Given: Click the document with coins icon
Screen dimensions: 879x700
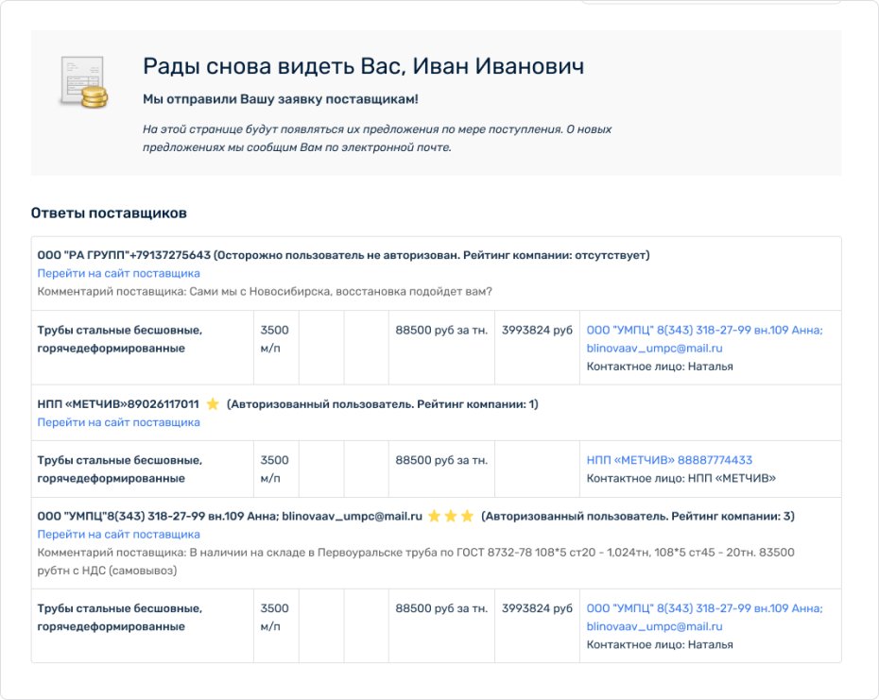Looking at the screenshot, I should point(81,82).
